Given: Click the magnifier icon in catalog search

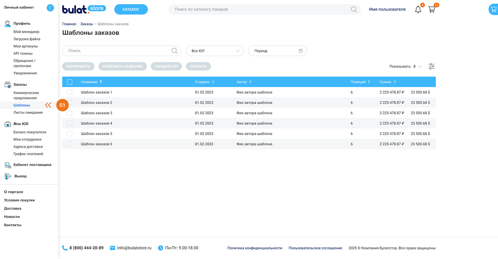Looking at the screenshot, I should pos(354,10).
